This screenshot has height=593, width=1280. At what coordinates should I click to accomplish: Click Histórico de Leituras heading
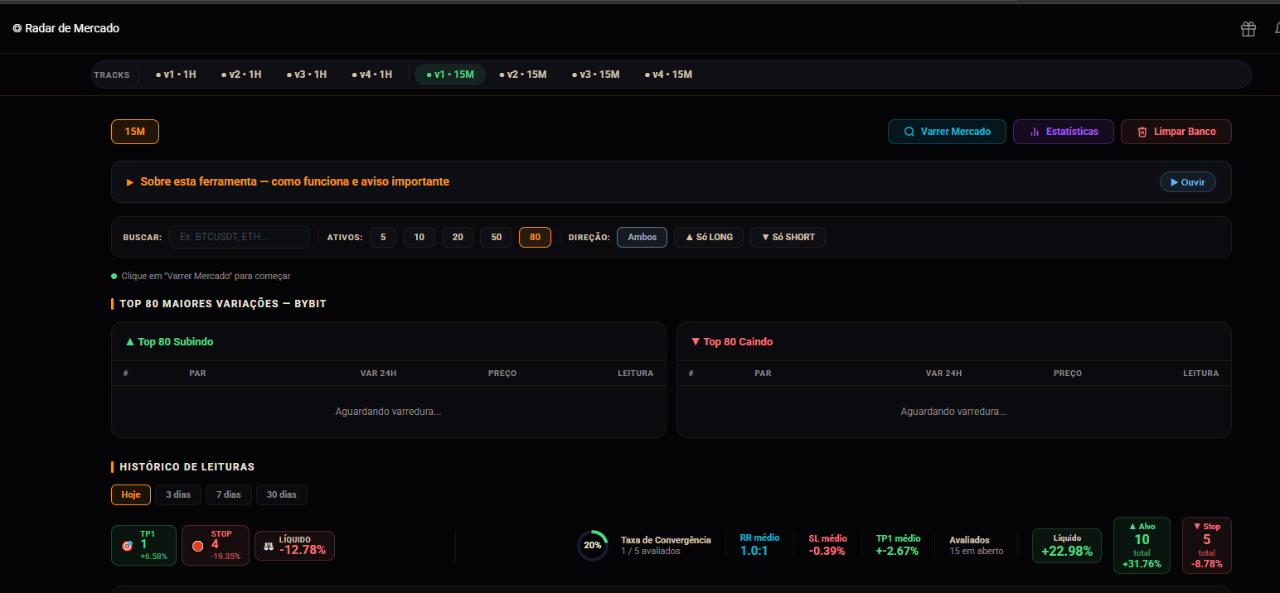pyautogui.click(x=187, y=467)
